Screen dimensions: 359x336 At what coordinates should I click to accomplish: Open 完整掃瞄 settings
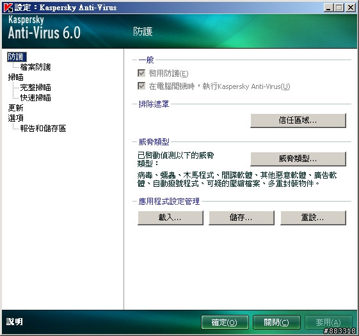point(35,88)
